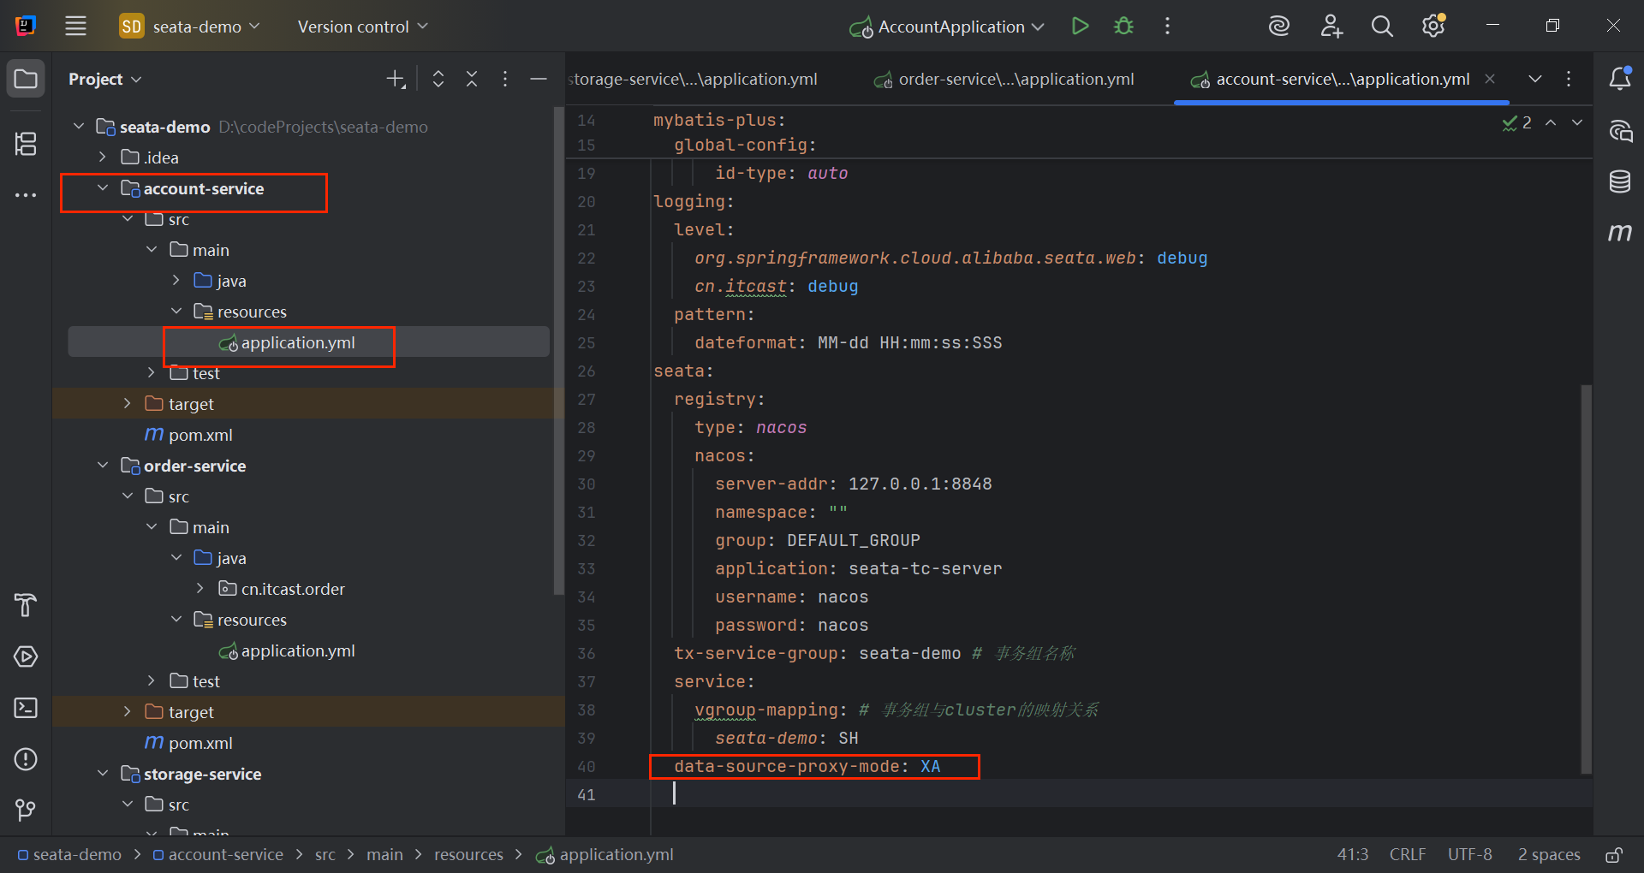Expand account-service java folder
This screenshot has height=873, width=1644.
[176, 281]
